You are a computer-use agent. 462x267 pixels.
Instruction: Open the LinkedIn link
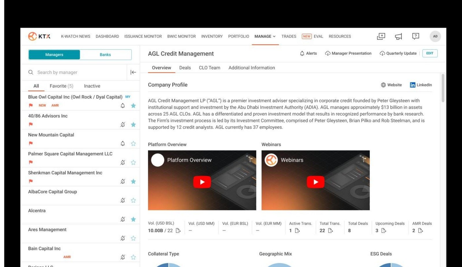click(421, 85)
